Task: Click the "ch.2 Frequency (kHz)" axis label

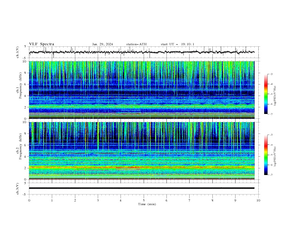Action: pos(19,146)
